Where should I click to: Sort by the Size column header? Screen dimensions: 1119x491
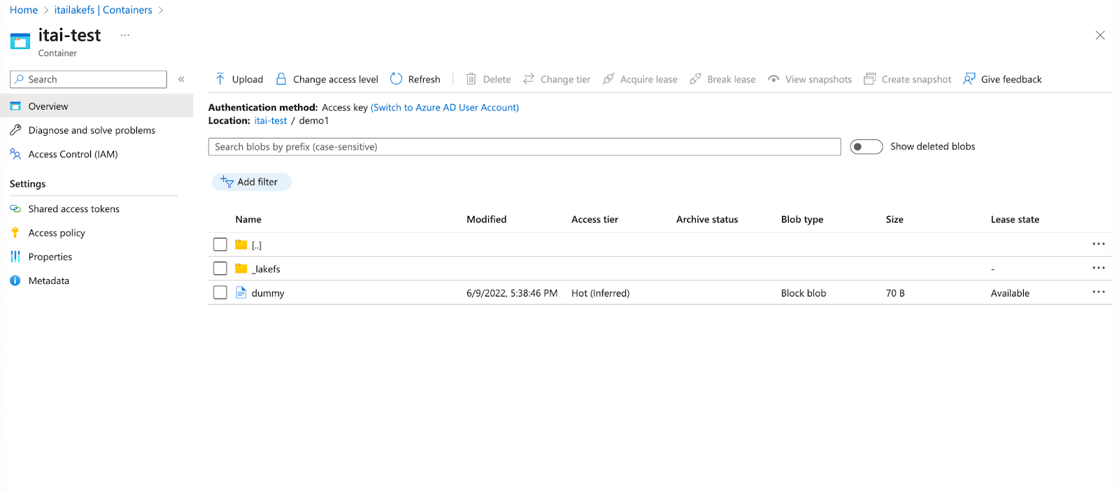pyautogui.click(x=895, y=220)
